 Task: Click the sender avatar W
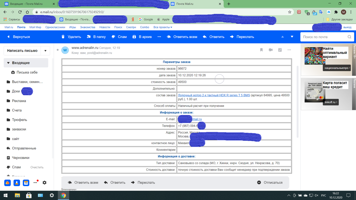[x=65, y=50]
